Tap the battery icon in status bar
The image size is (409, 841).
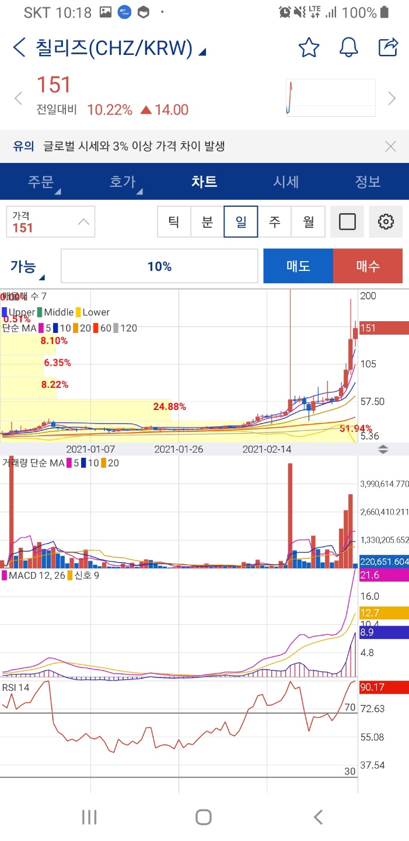[x=384, y=12]
